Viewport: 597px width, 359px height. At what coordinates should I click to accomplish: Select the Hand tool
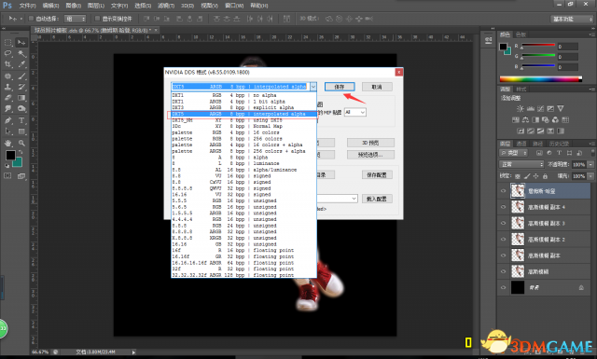[8, 144]
